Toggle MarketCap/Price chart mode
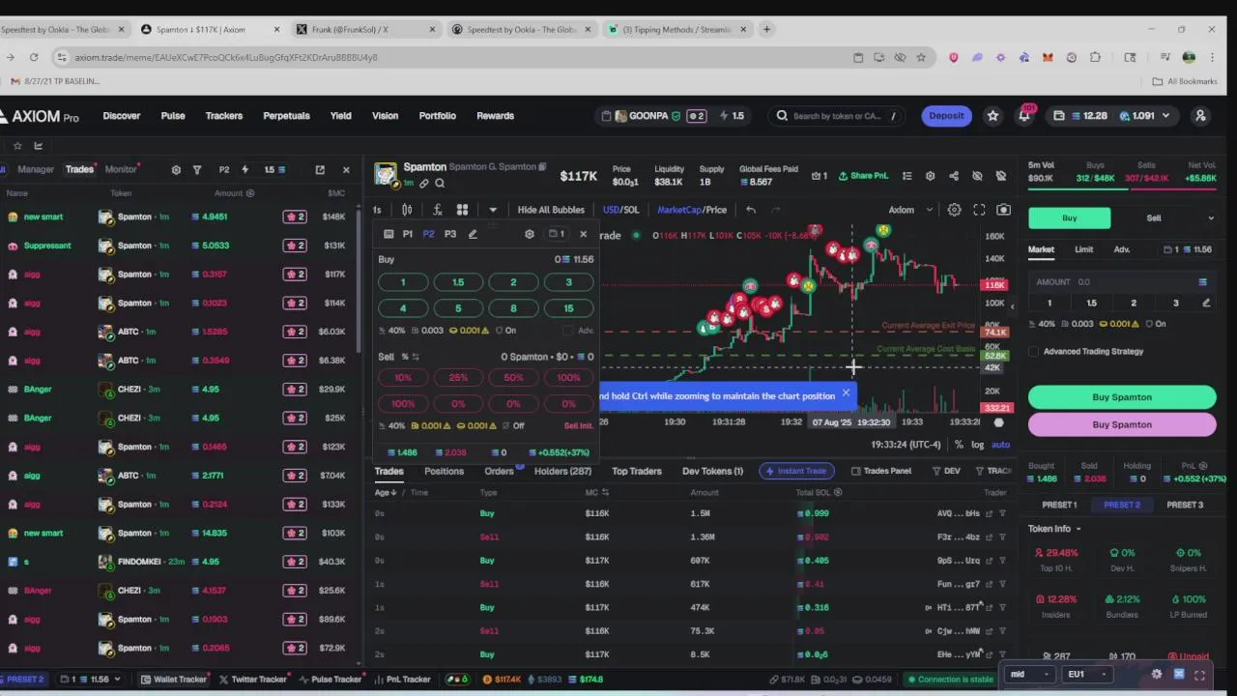 click(x=692, y=210)
